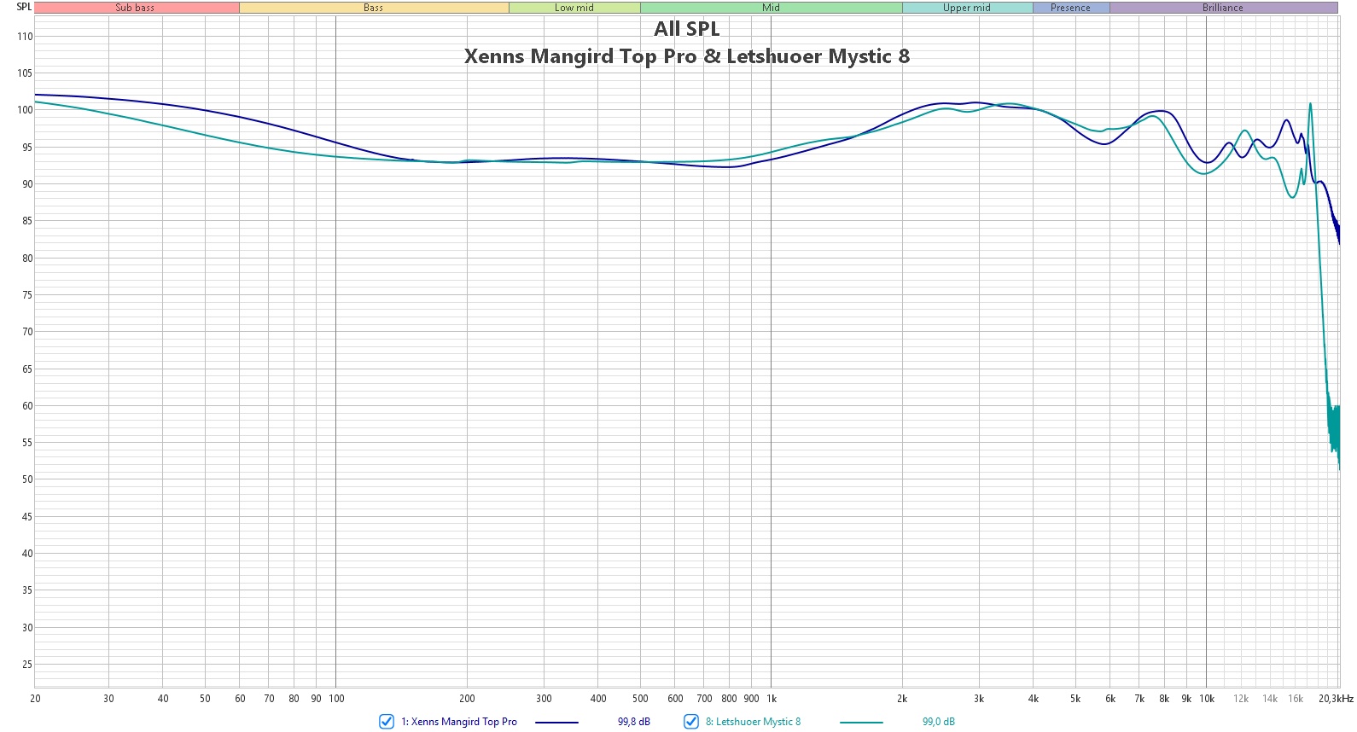
Task: Select the '1: Xenns Mangird Top Pro' legend label
Action: 459,722
